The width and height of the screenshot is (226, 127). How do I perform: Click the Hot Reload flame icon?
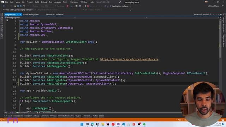coord(67,6)
